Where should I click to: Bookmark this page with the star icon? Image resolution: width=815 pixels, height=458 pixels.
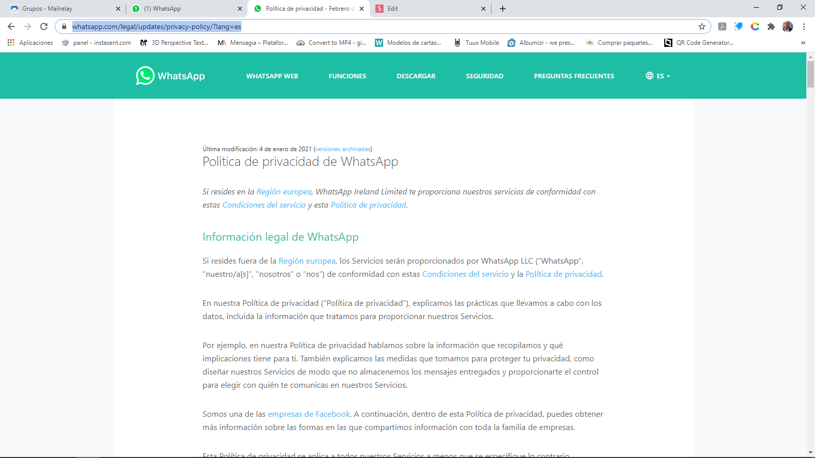pos(702,26)
